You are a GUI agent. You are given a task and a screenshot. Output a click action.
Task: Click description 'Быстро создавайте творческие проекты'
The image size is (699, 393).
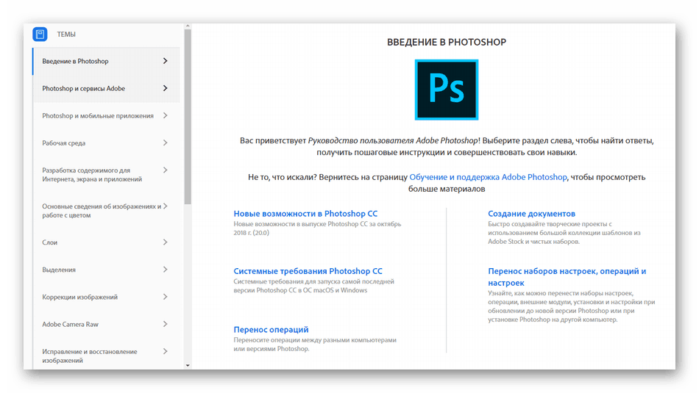[x=564, y=232]
